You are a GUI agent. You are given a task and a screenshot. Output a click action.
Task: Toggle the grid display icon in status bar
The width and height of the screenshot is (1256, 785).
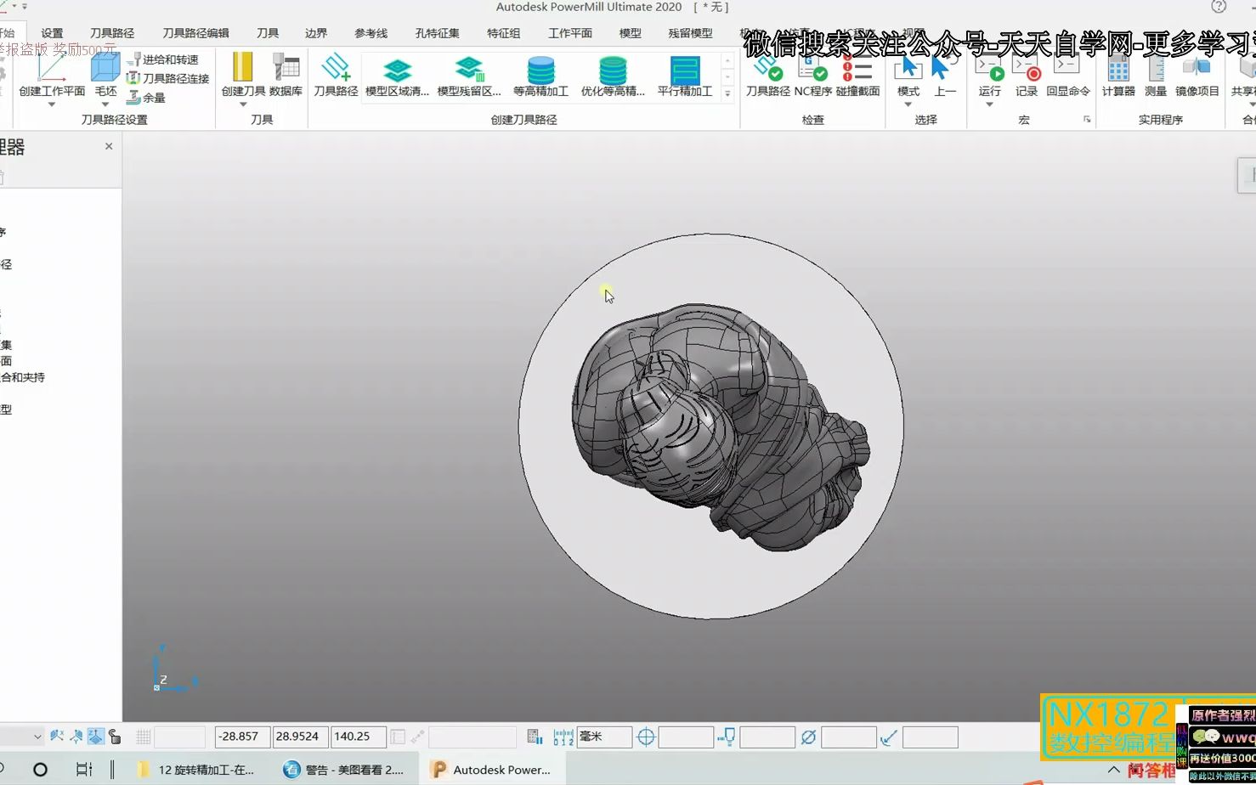144,737
